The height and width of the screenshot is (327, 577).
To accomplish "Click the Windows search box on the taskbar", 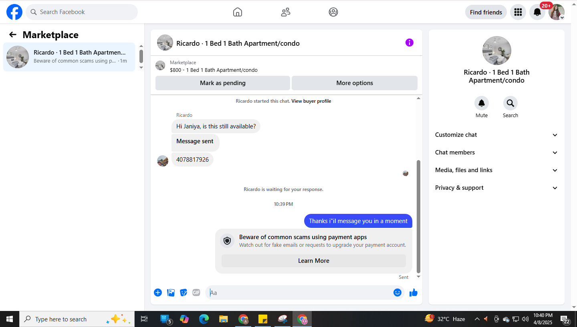I will click(77, 319).
